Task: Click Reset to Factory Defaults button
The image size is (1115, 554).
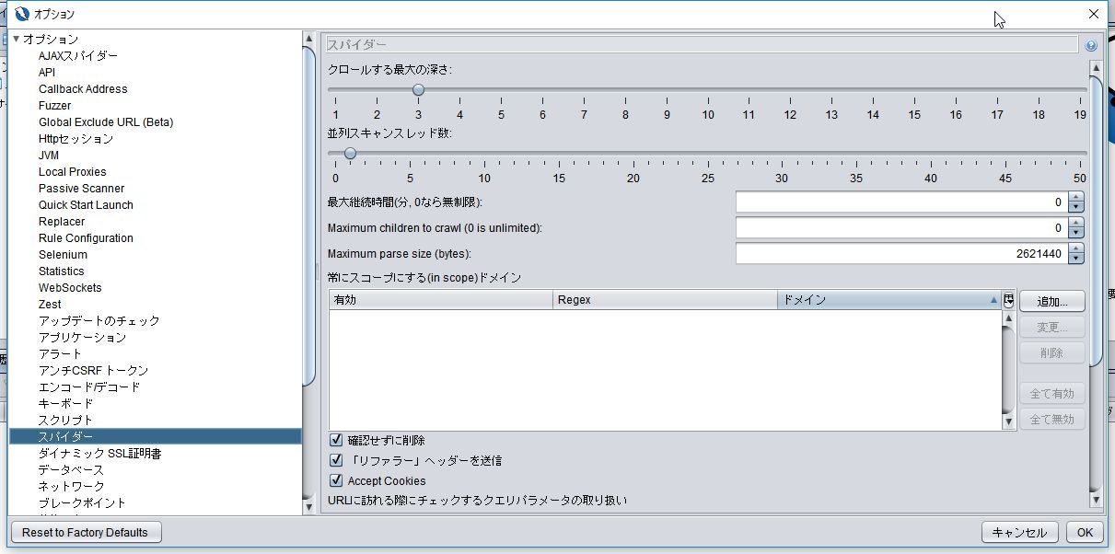Action: [85, 532]
